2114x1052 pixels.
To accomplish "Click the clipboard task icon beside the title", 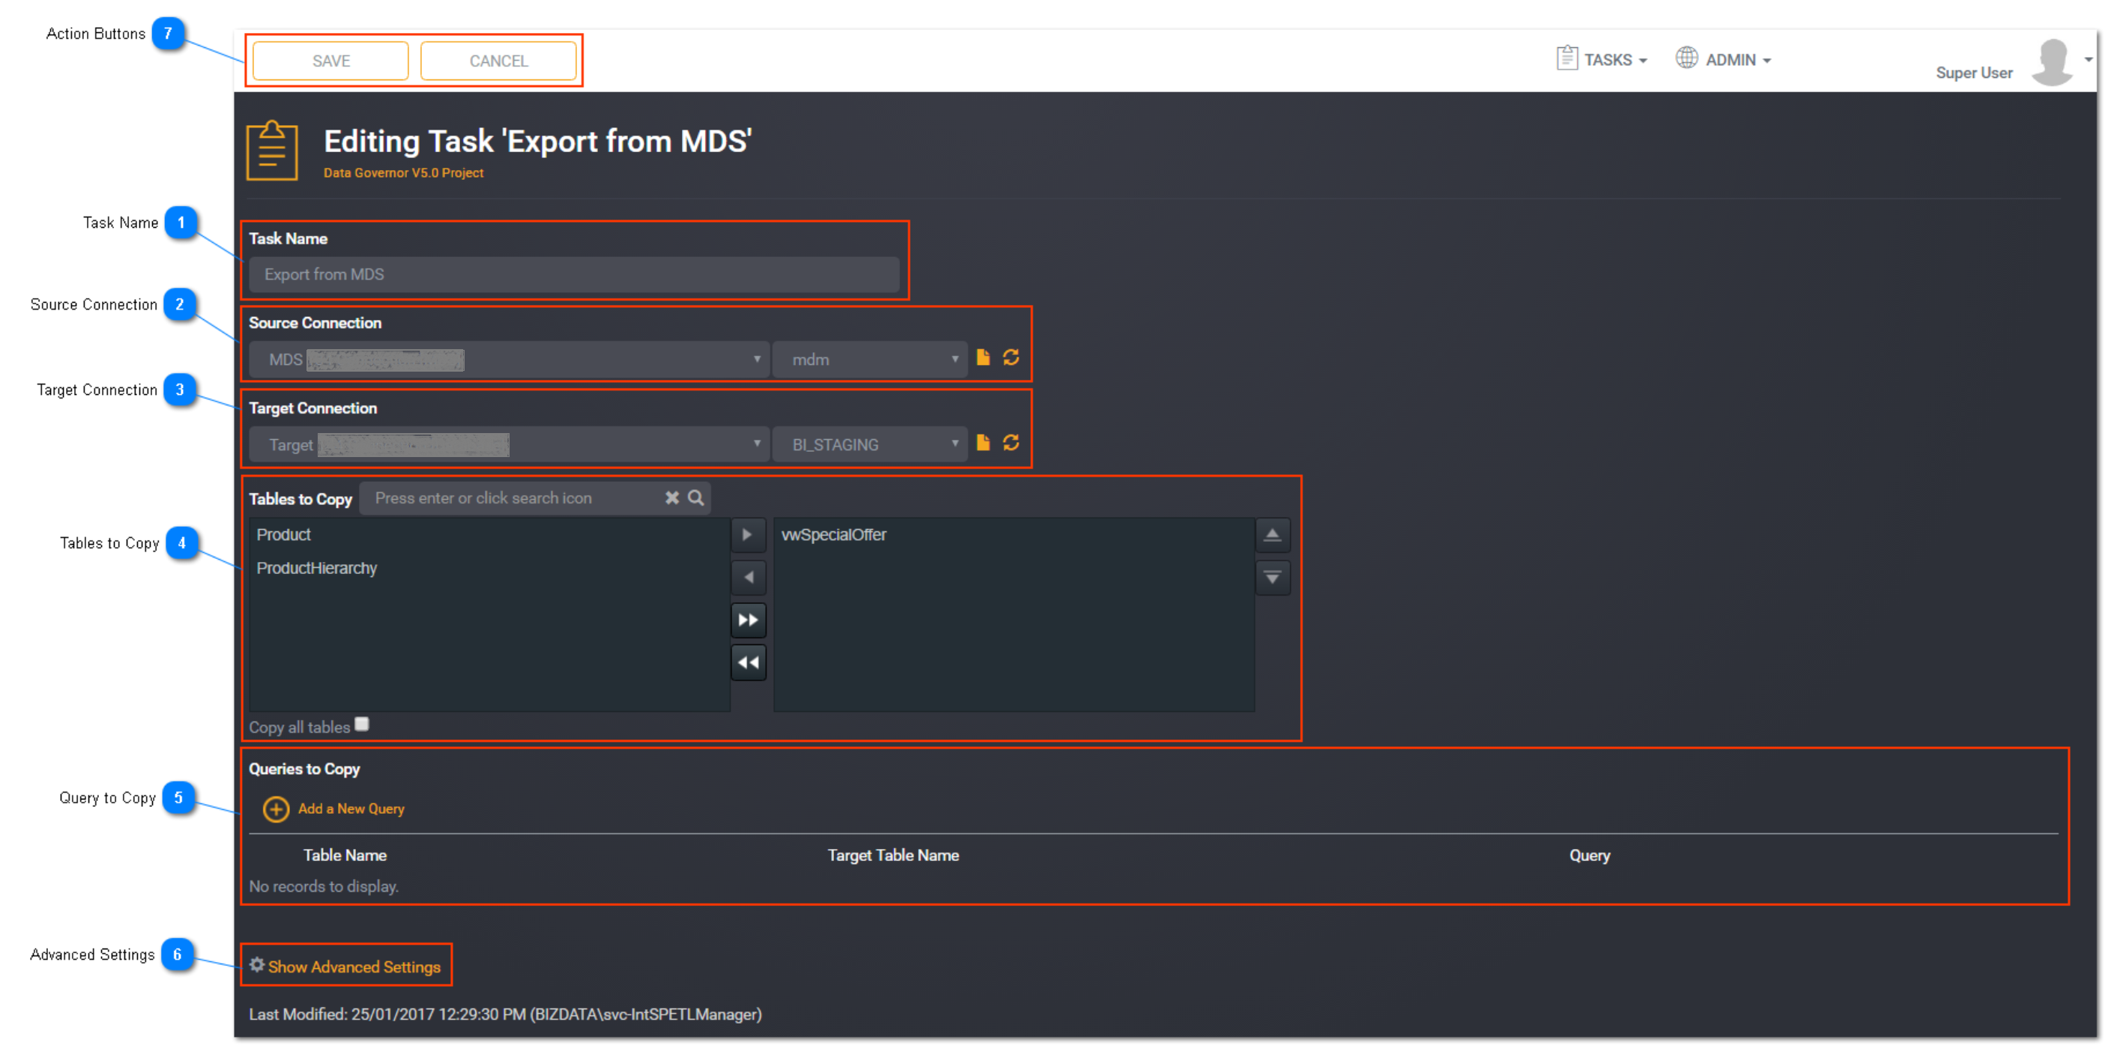I will tap(273, 150).
